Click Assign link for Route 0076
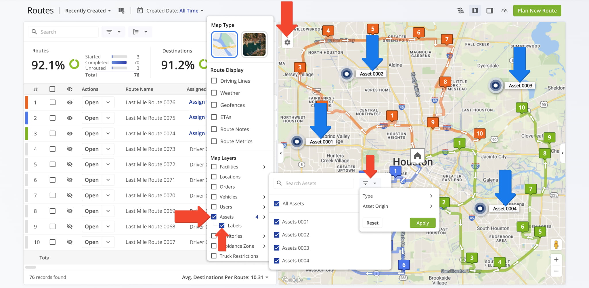This screenshot has width=589, height=288. pos(198,102)
